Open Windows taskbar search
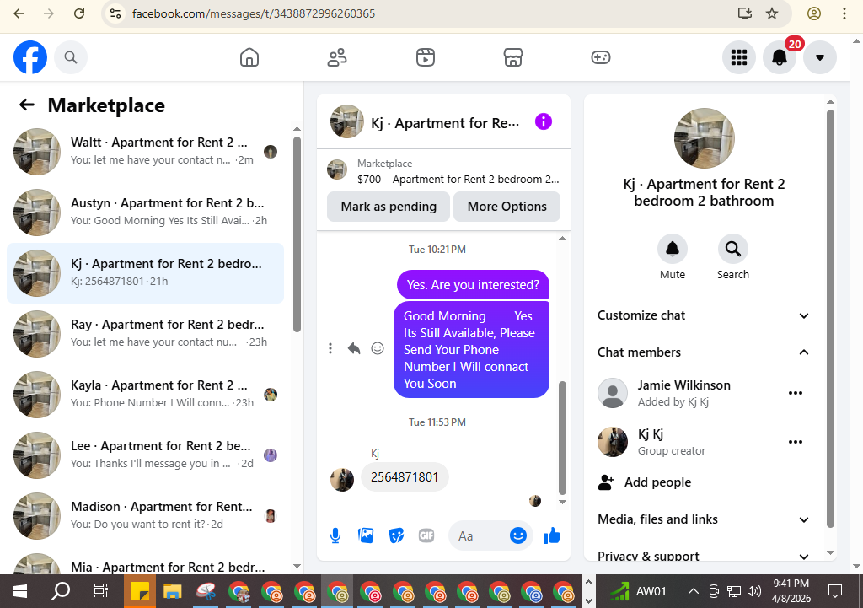Image resolution: width=863 pixels, height=608 pixels. tap(61, 591)
